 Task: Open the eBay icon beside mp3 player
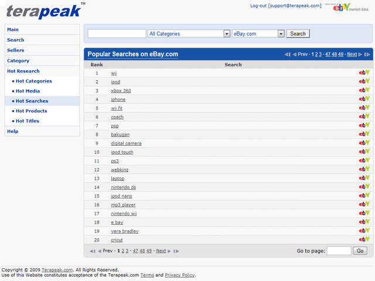[x=364, y=204]
